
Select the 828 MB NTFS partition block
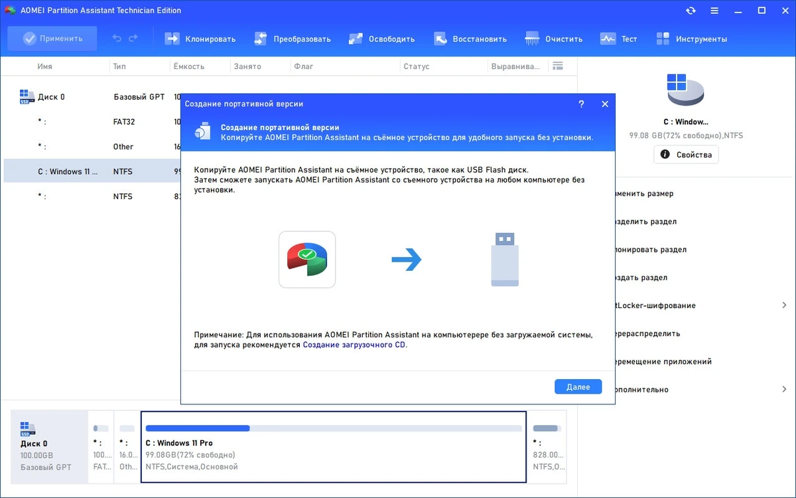point(547,447)
